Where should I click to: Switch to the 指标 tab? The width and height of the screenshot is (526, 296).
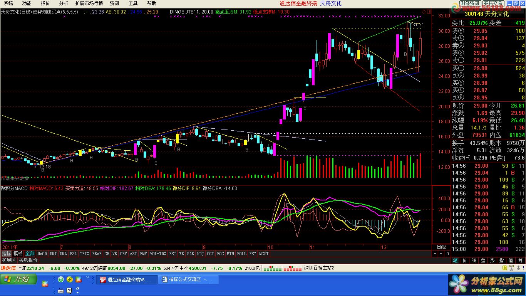point(7,254)
